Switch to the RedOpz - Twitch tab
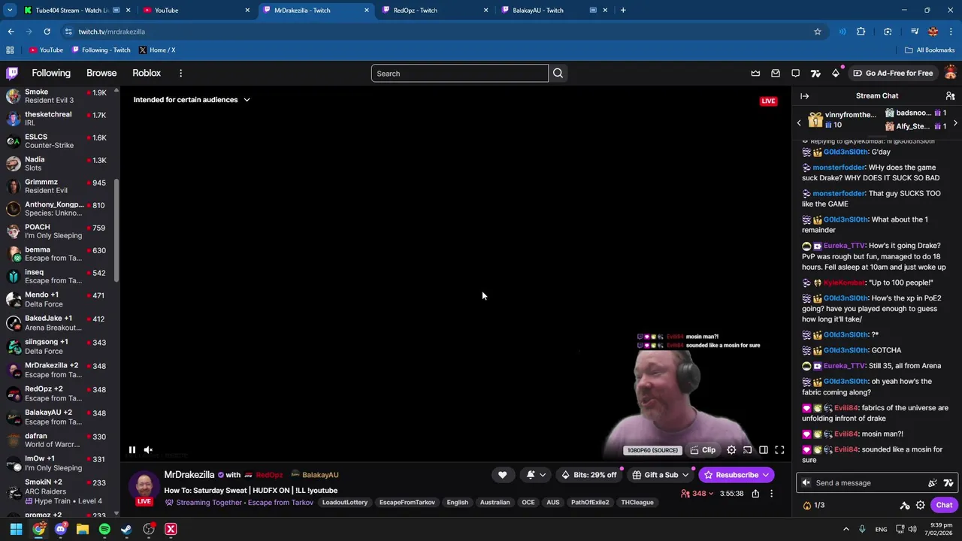Viewport: 962px width, 541px height. point(435,11)
